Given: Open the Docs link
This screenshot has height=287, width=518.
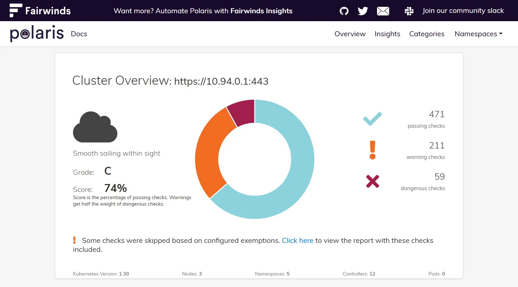Looking at the screenshot, I should point(79,34).
